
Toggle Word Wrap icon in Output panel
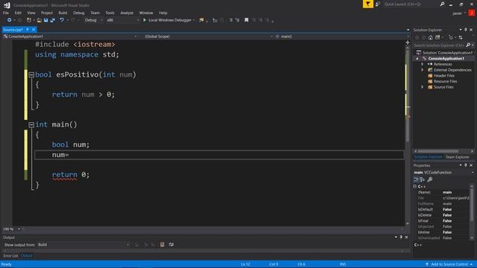(171, 245)
